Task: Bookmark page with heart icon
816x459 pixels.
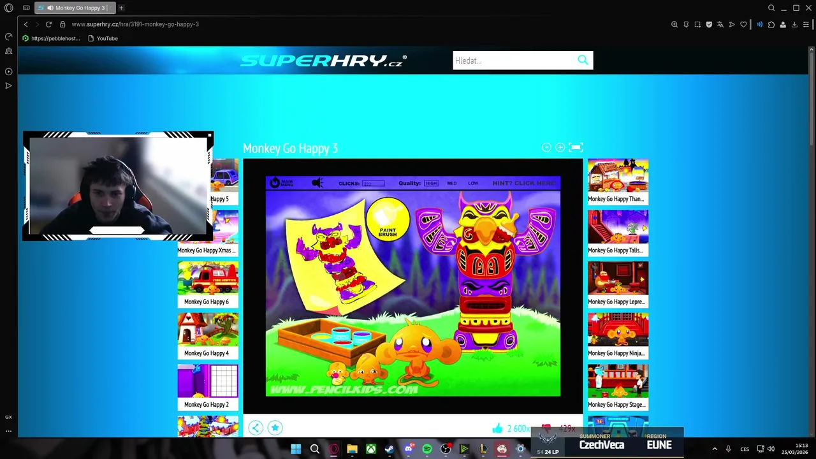Action: [x=743, y=24]
